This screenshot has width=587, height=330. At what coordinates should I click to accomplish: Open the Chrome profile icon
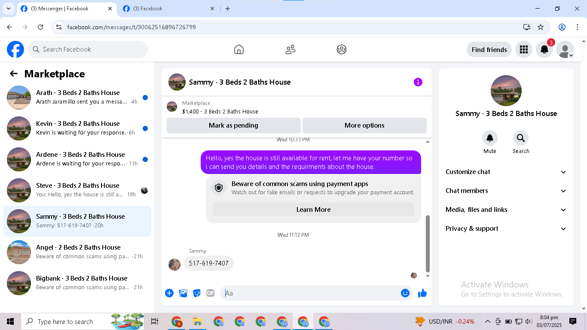click(562, 27)
